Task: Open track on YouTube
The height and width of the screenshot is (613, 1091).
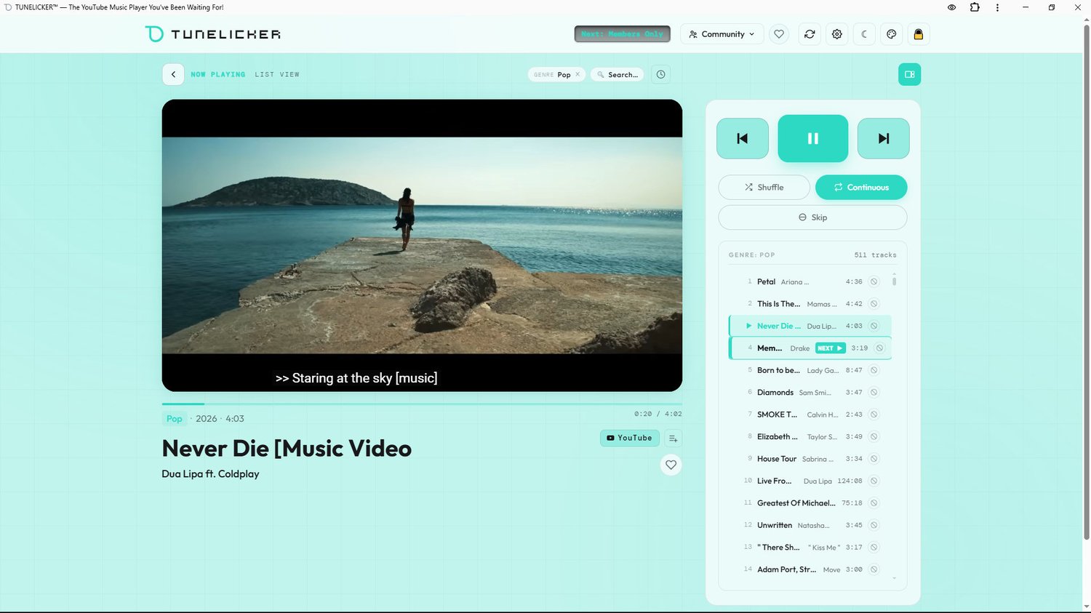Action: 630,438
